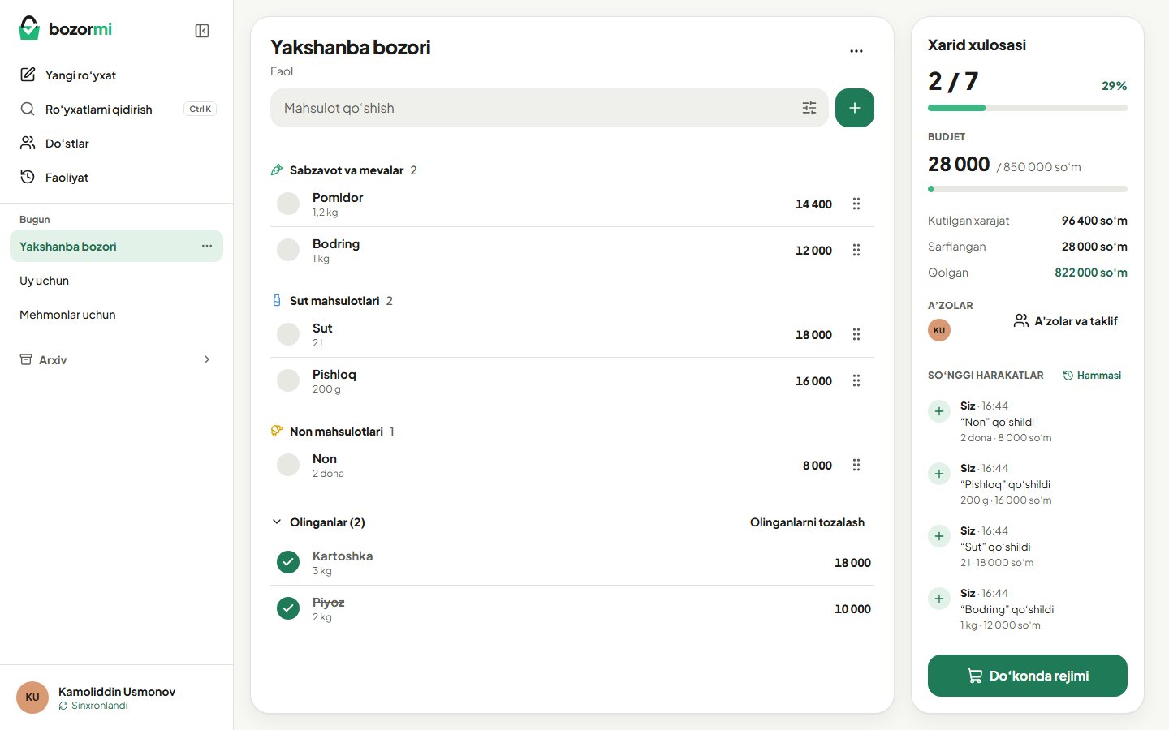This screenshot has height=730, width=1169.
Task: Click the search magnifier icon
Action: point(28,109)
